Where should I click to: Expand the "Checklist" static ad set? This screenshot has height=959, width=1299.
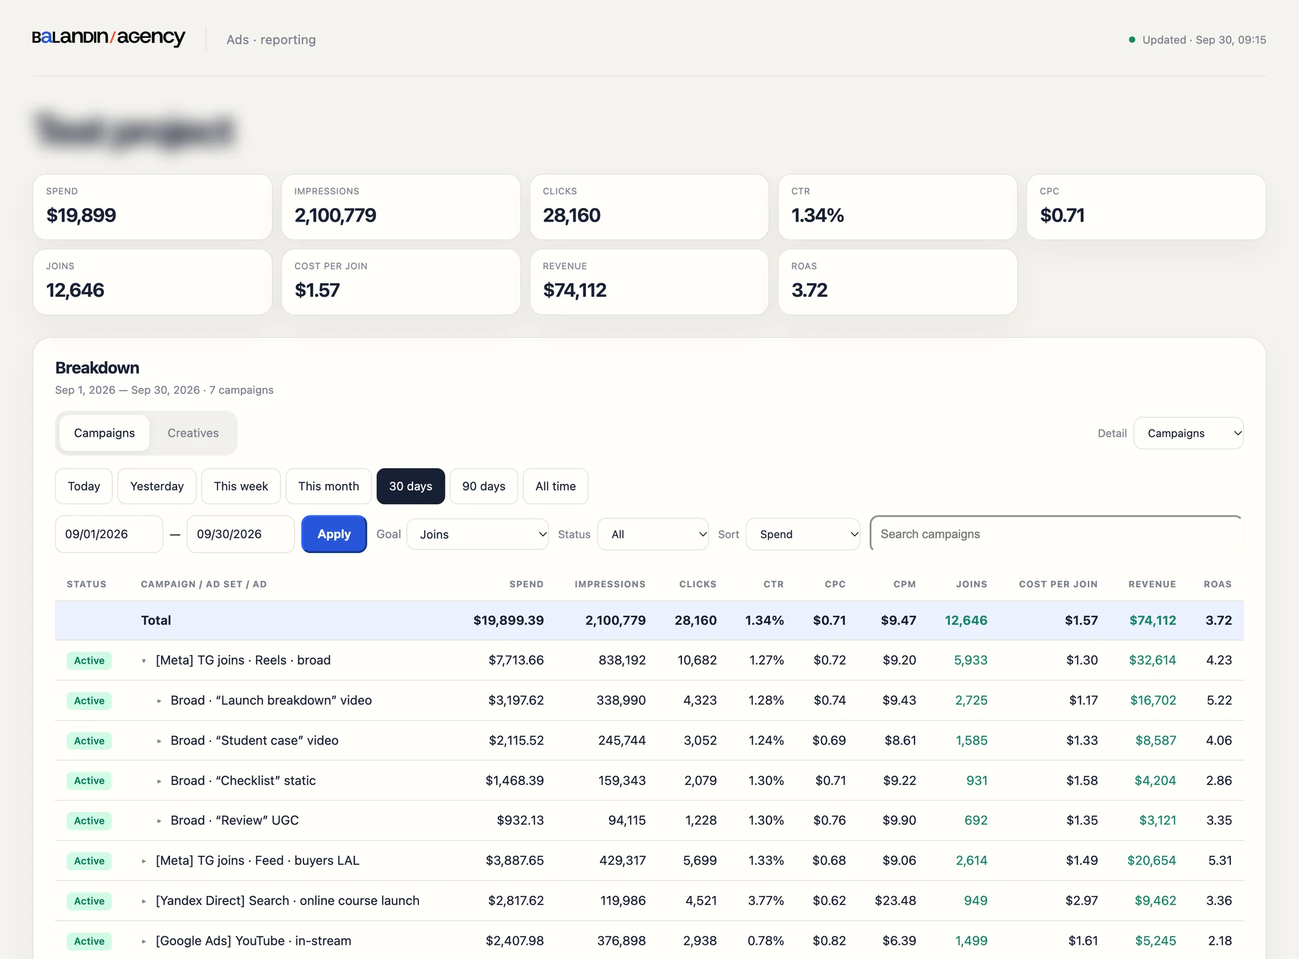point(159,781)
